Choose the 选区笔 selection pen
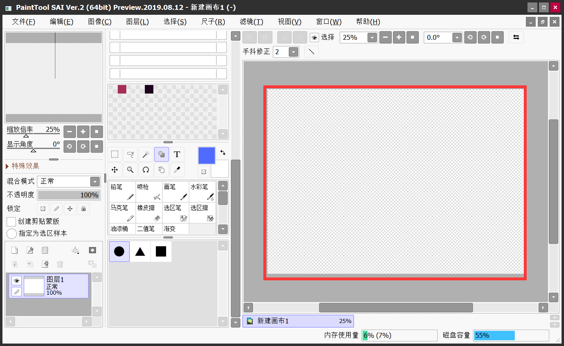 tap(176, 213)
